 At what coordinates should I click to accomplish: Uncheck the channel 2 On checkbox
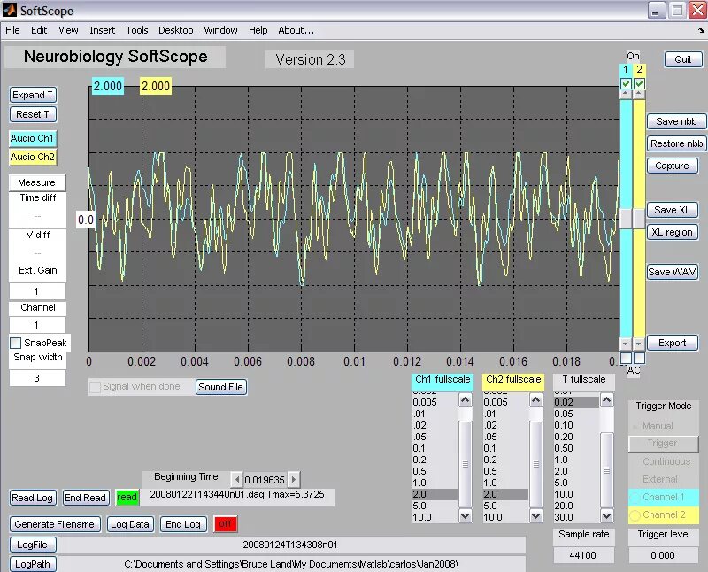pos(639,83)
